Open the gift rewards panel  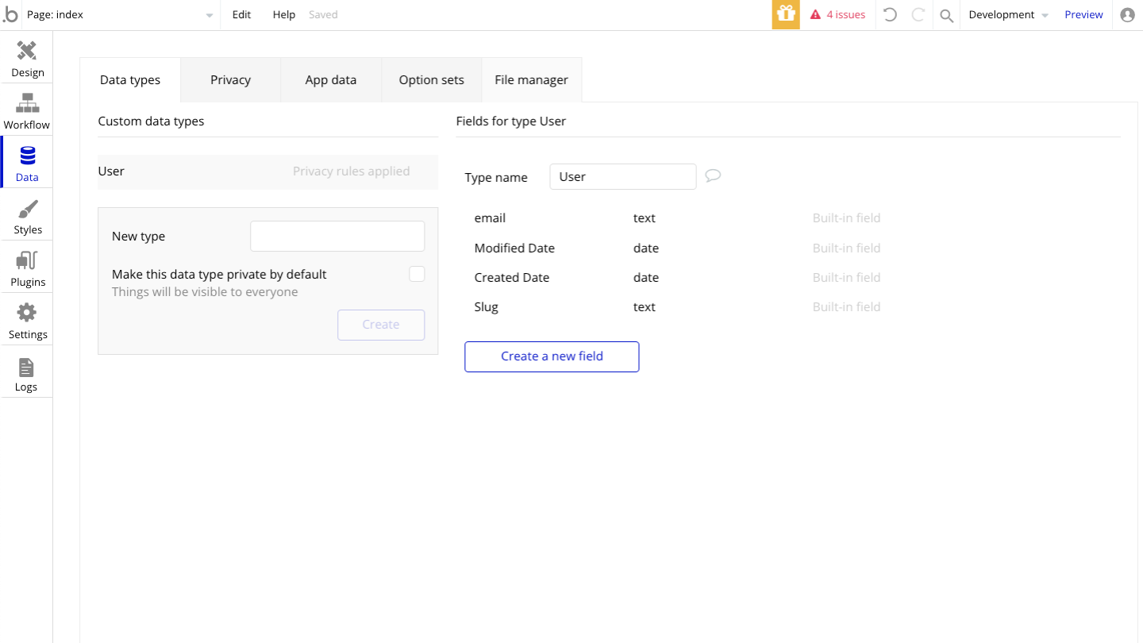click(x=785, y=14)
